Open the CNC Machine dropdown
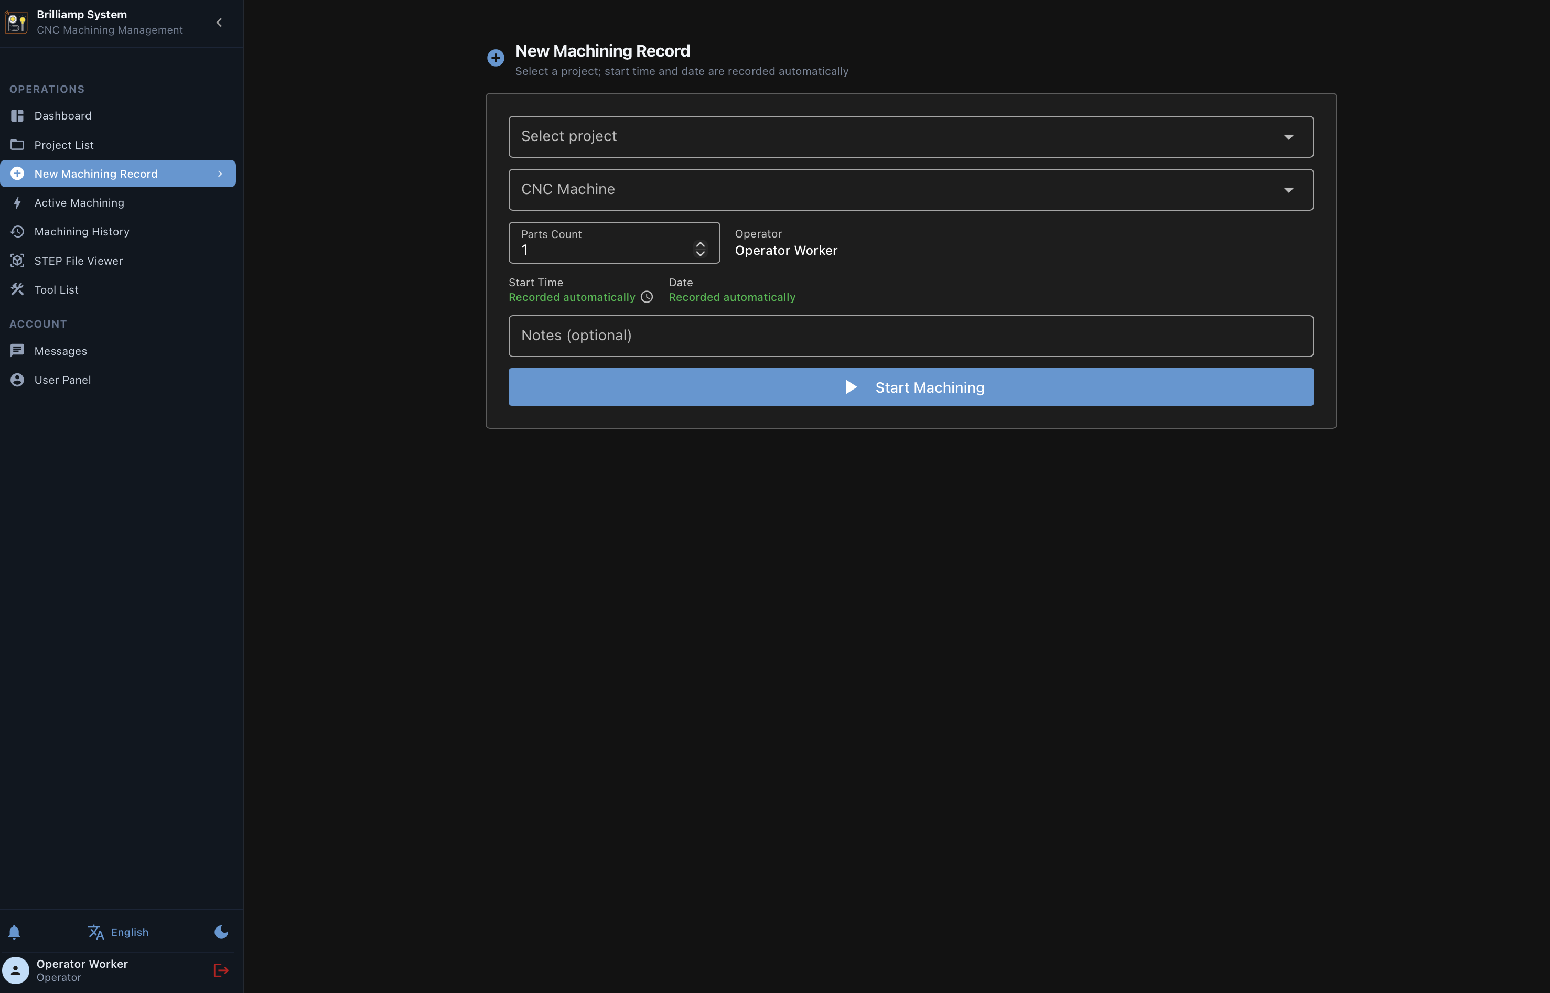The height and width of the screenshot is (993, 1550). pos(910,190)
